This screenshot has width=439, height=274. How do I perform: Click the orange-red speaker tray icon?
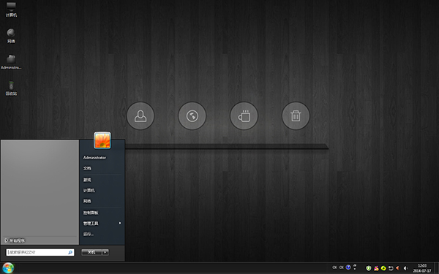point(397,268)
